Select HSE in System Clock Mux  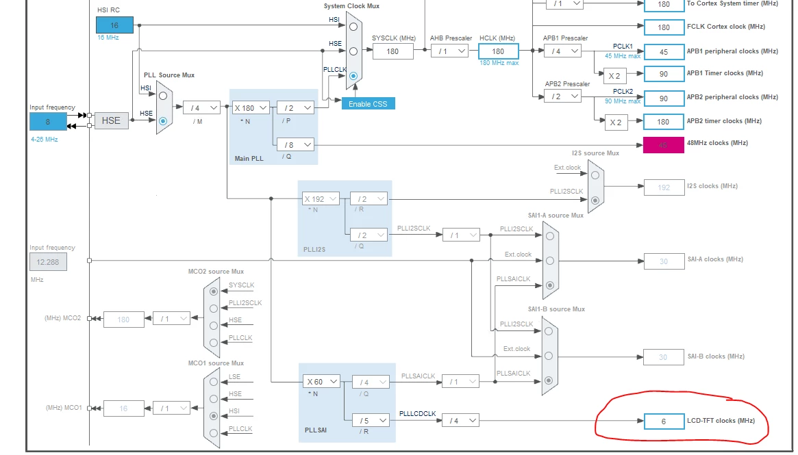coord(353,51)
